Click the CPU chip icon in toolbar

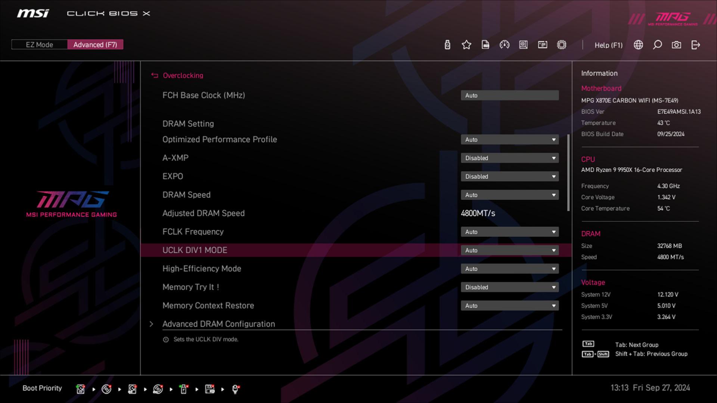tap(562, 45)
